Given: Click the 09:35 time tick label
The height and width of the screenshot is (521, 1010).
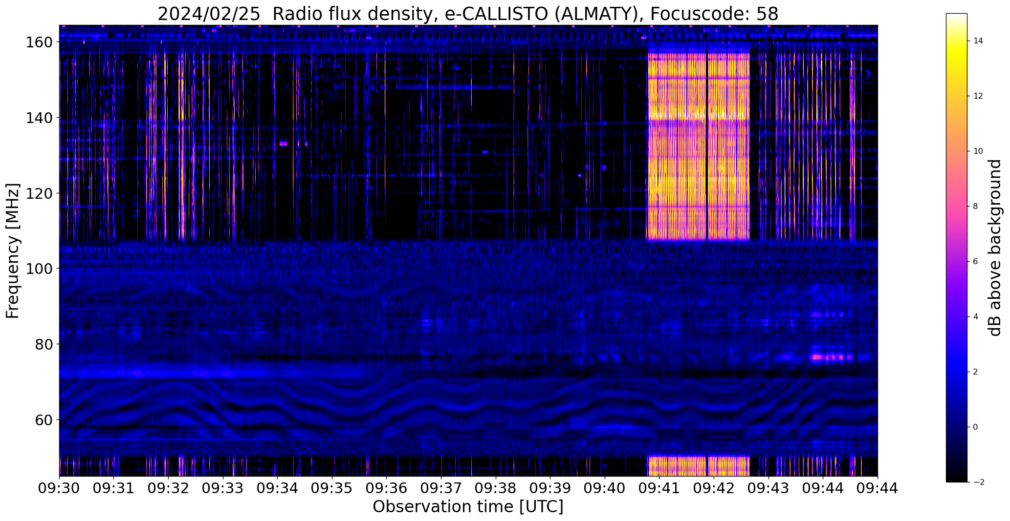Looking at the screenshot, I should [332, 488].
